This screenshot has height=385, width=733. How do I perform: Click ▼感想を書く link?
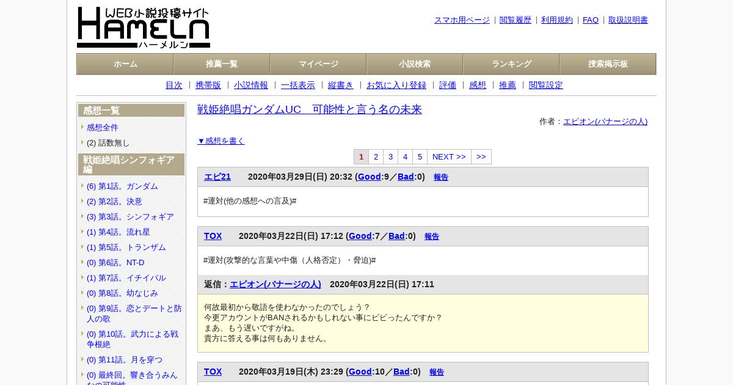(x=221, y=141)
